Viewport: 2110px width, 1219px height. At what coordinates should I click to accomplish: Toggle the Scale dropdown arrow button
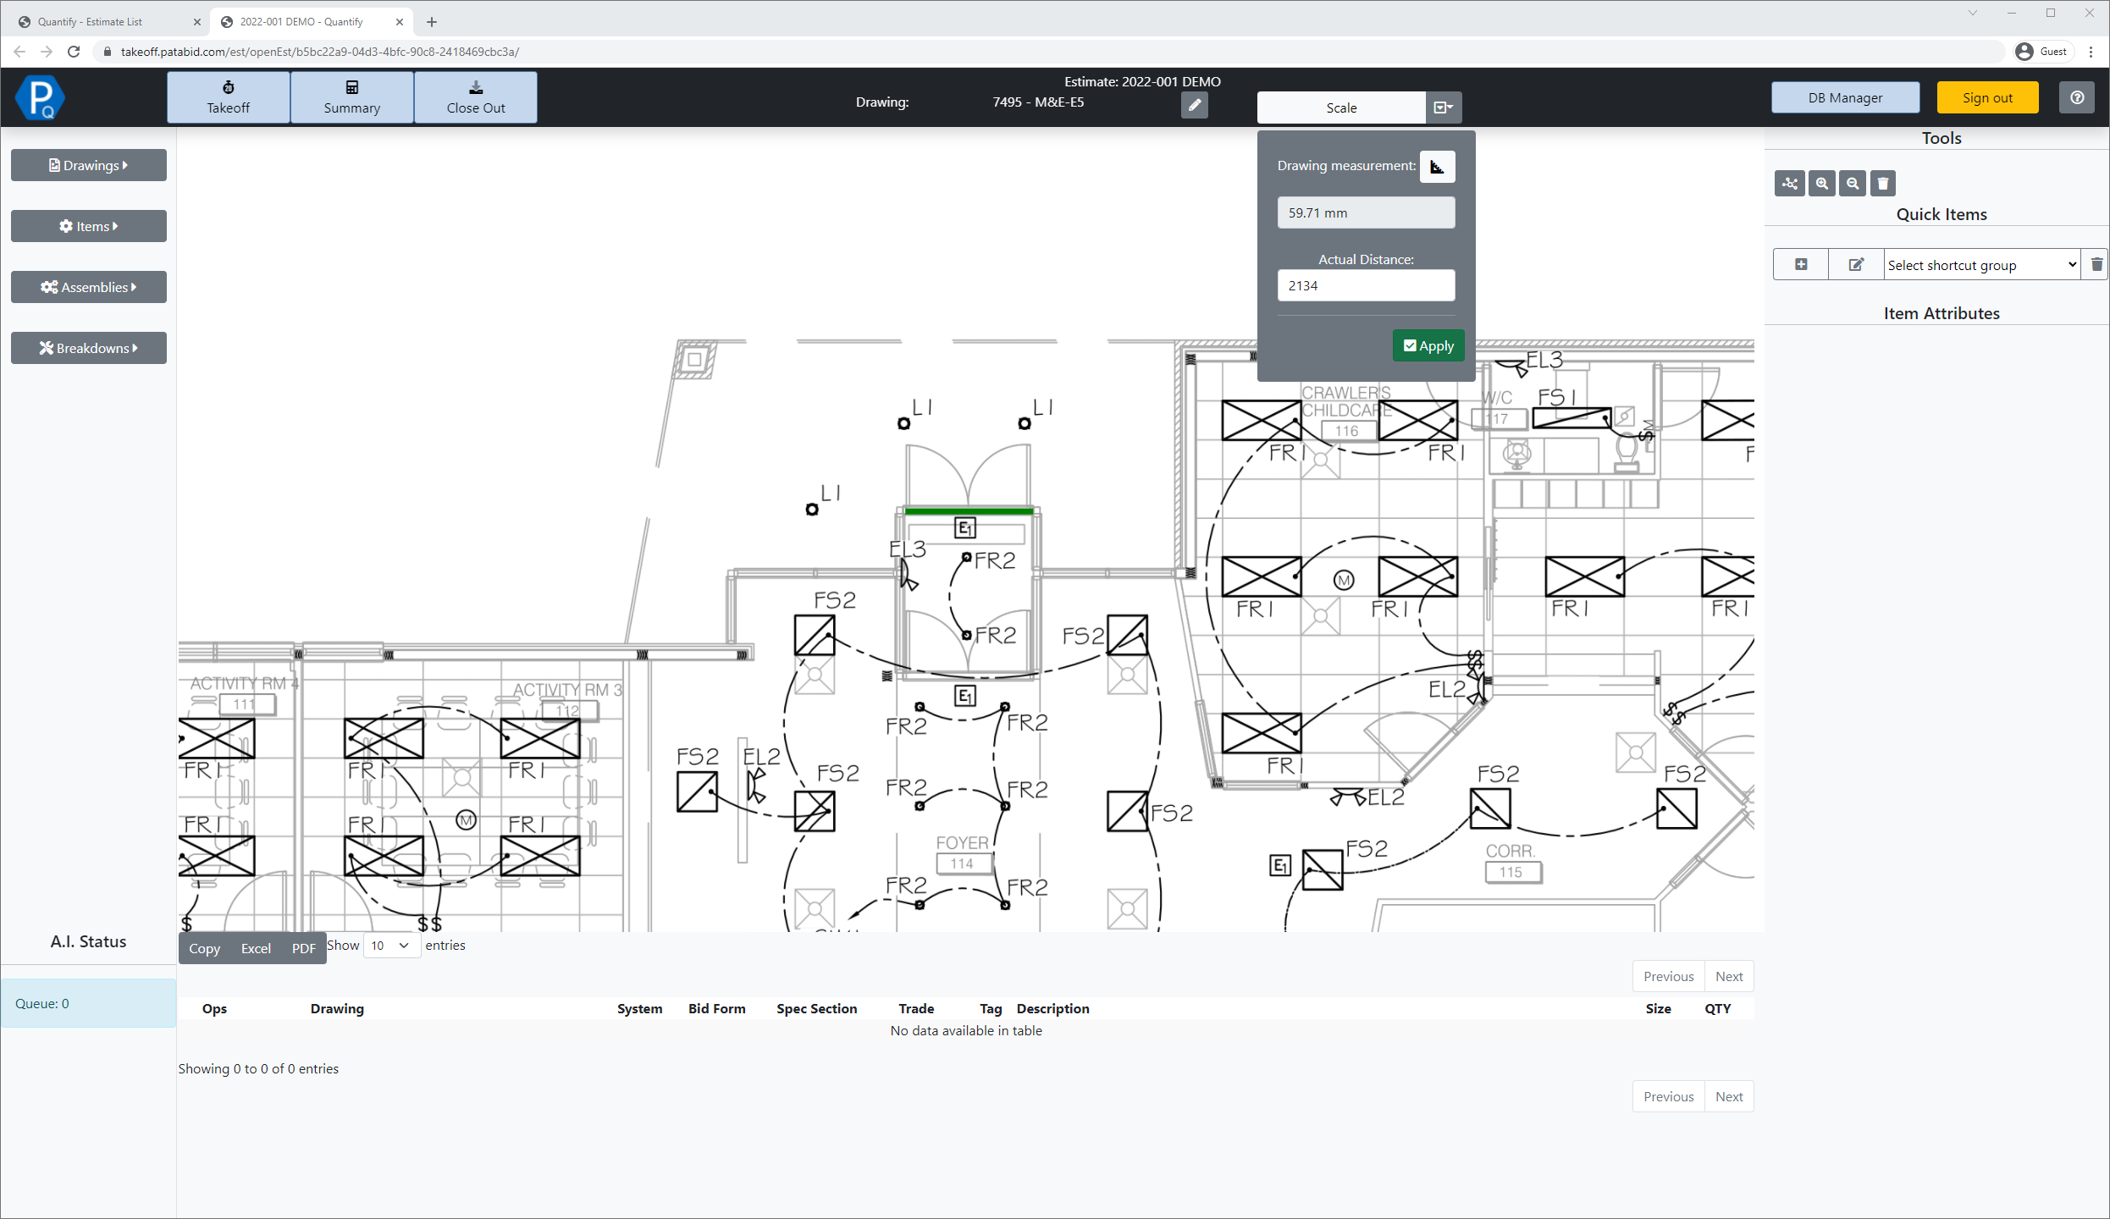(x=1443, y=108)
